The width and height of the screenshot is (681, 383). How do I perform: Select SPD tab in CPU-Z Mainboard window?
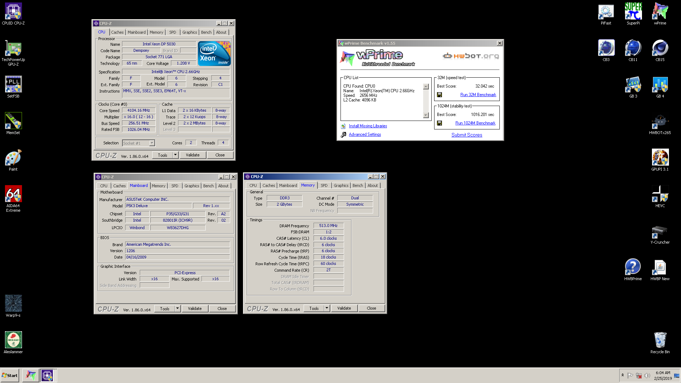pyautogui.click(x=175, y=186)
